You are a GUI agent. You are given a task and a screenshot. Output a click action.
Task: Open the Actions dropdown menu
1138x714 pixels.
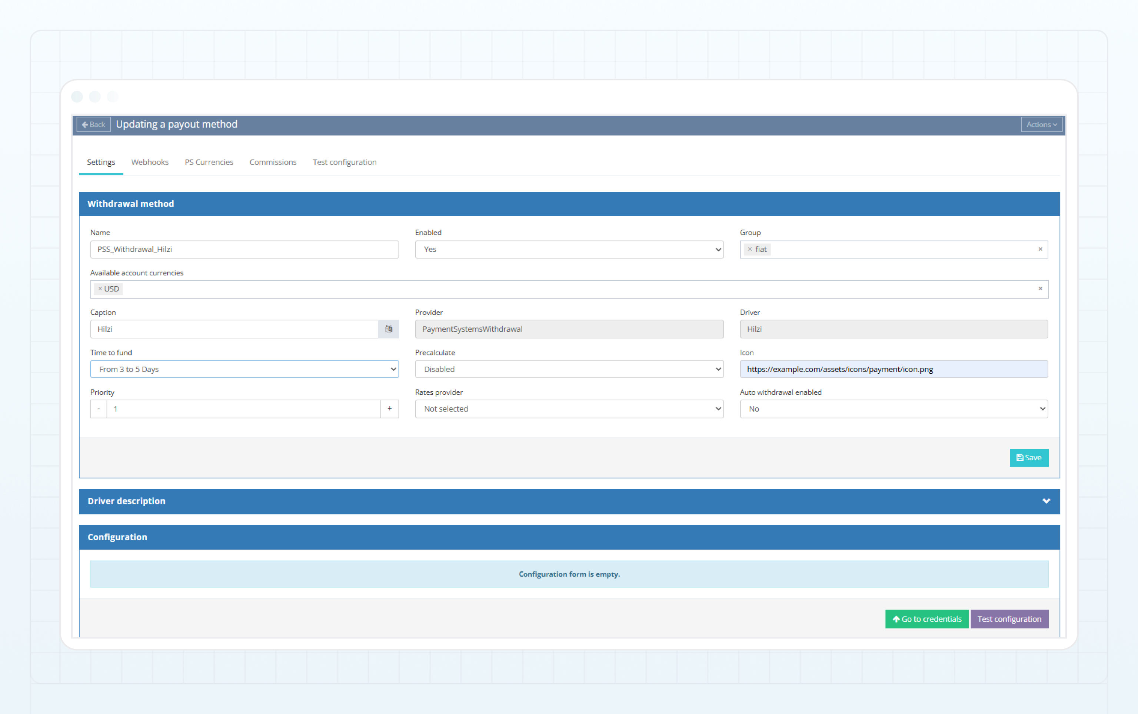pos(1041,125)
